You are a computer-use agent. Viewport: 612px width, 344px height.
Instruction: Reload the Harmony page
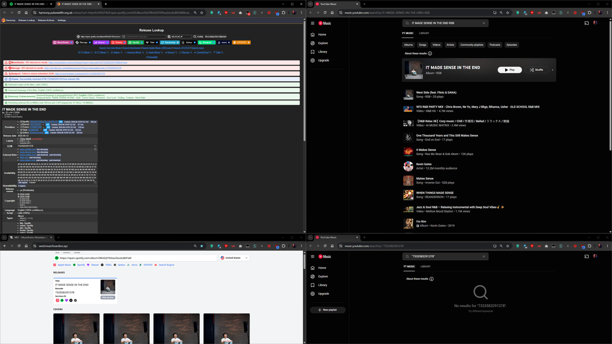[19, 13]
